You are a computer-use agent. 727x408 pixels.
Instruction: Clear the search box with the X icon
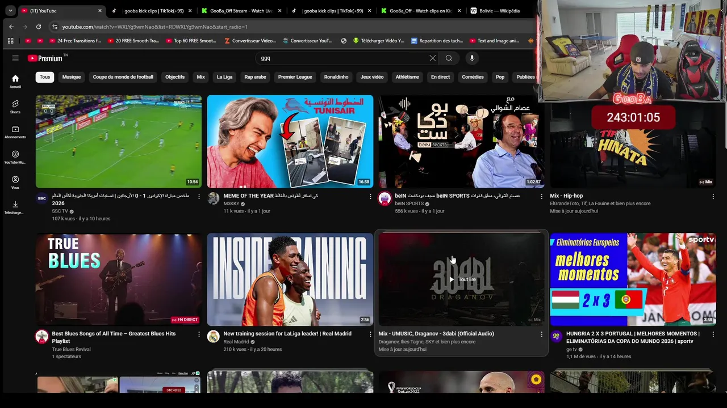[x=432, y=58]
